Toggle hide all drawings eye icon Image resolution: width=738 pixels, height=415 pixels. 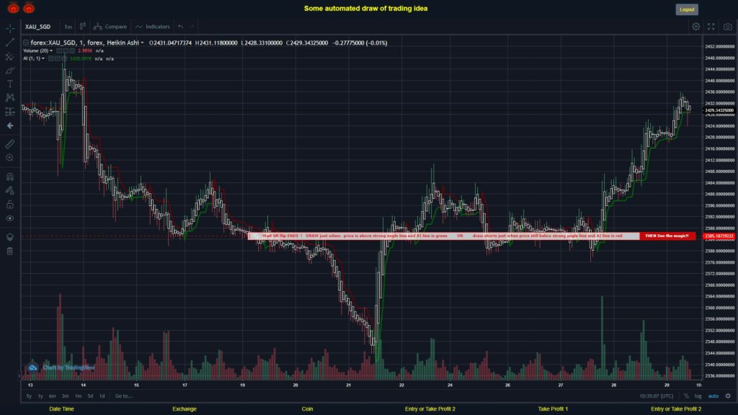(x=10, y=218)
